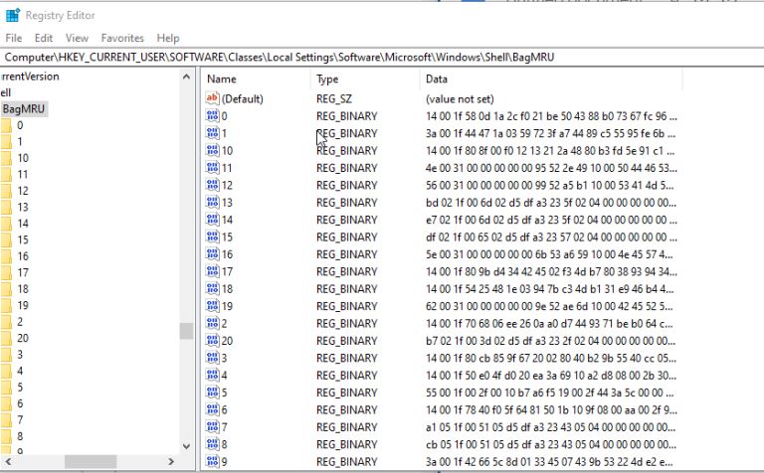
Task: Select subkey 4 in the tree
Action: click(x=20, y=371)
